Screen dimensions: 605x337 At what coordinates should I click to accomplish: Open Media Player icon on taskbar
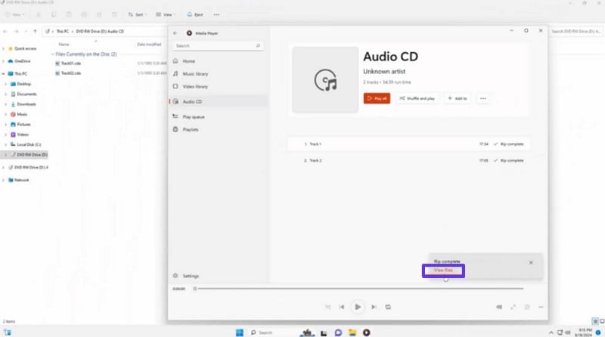tap(366, 332)
